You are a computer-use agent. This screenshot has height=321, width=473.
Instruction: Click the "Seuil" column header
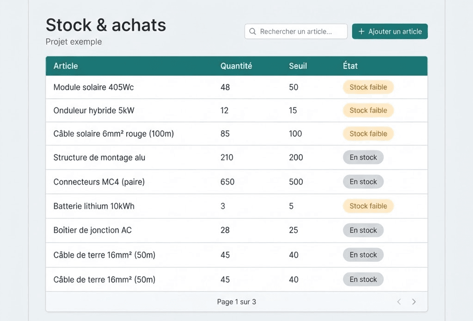tap(298, 66)
